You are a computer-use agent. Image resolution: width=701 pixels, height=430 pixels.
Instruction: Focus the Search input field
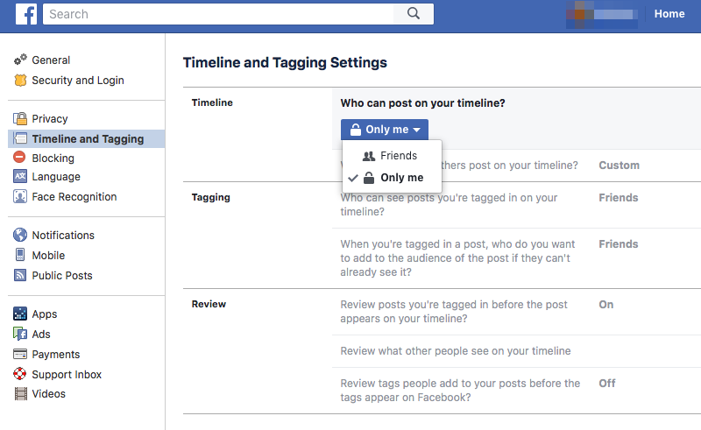[218, 14]
